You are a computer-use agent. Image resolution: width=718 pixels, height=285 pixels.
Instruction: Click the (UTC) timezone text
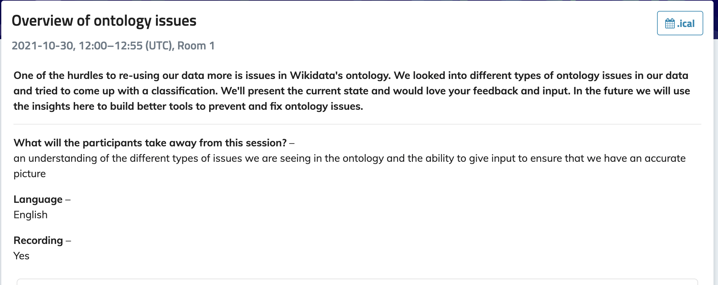tap(159, 46)
